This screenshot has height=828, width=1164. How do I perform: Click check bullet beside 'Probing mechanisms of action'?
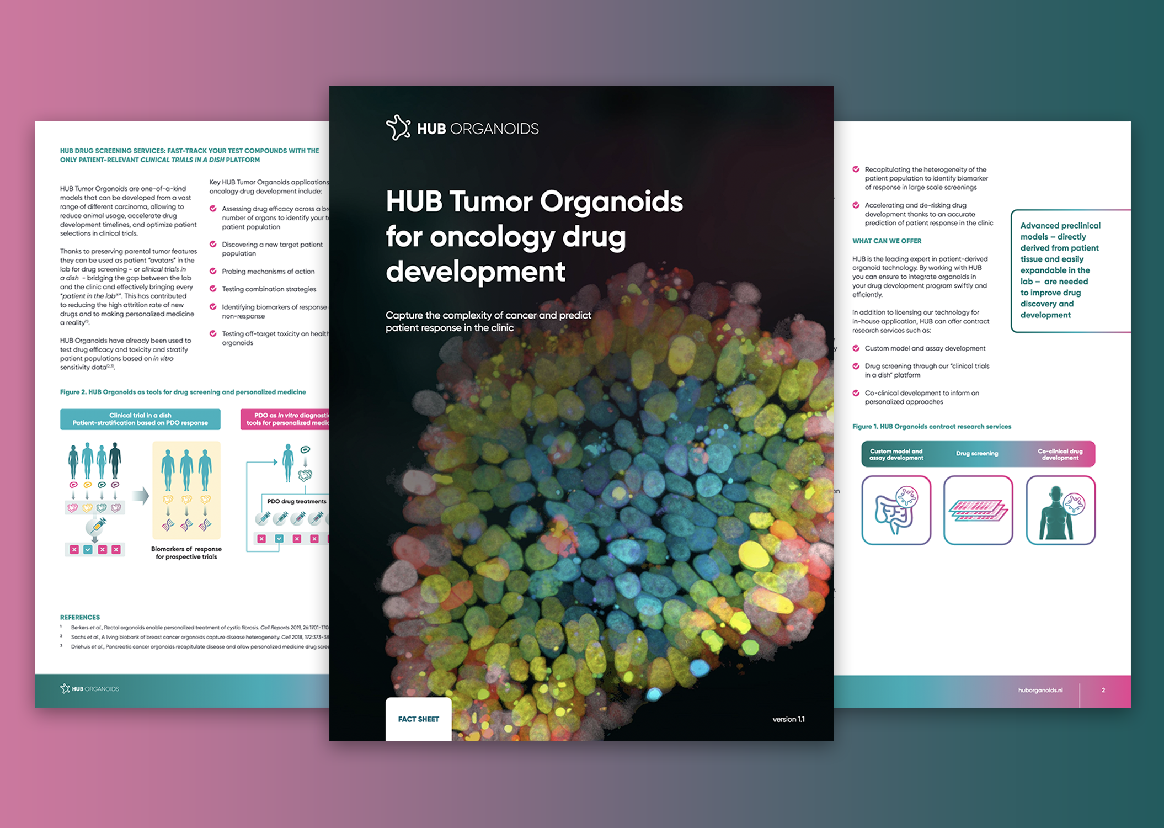click(x=213, y=271)
